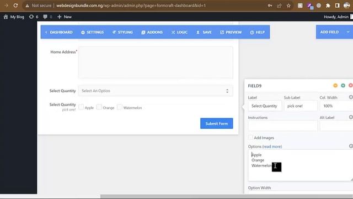353x199 pixels.
Task: Open the form Settings tab
Action: 93,32
